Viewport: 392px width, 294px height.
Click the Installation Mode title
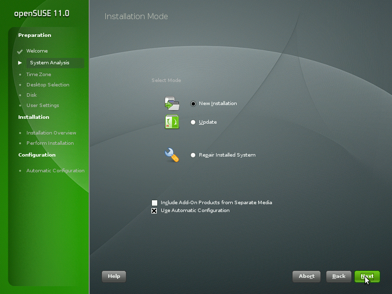pos(136,16)
